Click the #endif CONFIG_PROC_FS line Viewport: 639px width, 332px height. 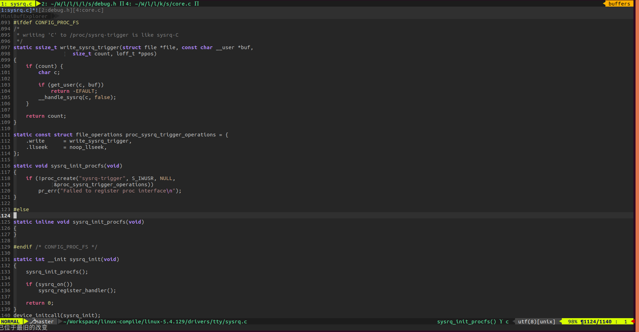tap(55, 247)
